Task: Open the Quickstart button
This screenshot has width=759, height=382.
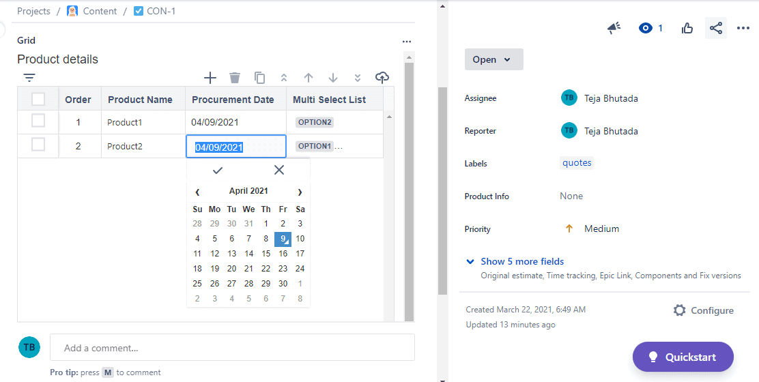Action: tap(683, 357)
